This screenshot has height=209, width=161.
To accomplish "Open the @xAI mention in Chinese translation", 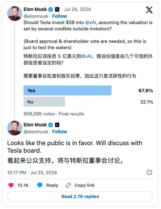I will pyautogui.click(x=86, y=56).
